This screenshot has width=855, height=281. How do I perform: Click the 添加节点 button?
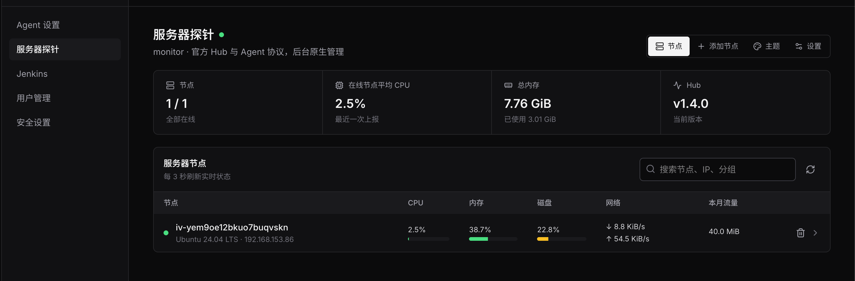718,46
